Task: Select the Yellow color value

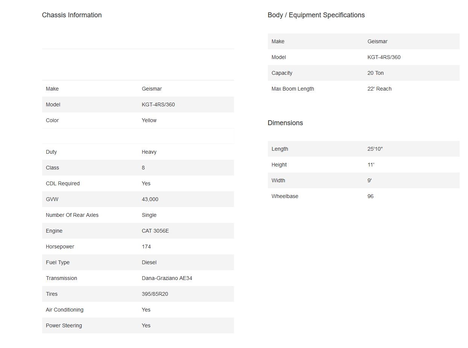Action: tap(149, 120)
